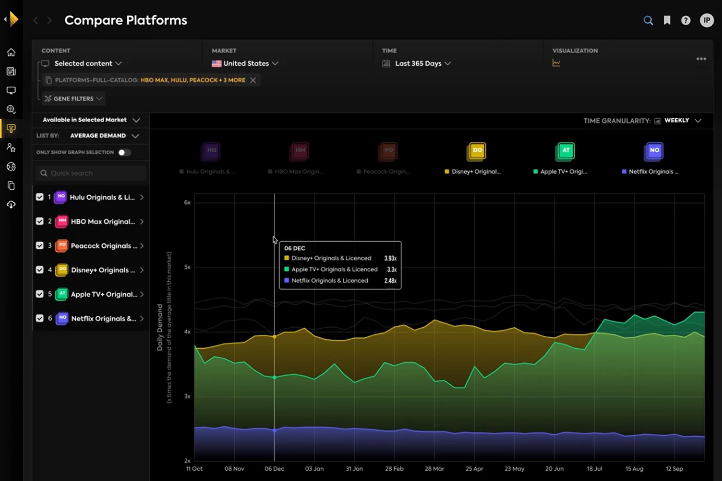Open the Selected content dropdown

pos(88,63)
